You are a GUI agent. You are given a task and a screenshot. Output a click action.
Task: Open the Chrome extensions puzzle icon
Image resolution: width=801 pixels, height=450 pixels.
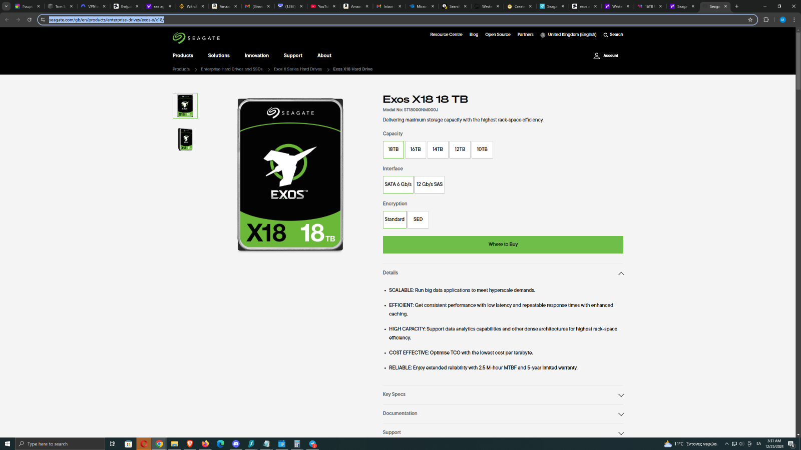click(766, 19)
